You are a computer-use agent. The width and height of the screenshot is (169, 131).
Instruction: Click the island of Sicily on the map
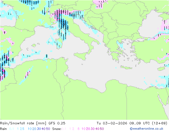point(81,56)
